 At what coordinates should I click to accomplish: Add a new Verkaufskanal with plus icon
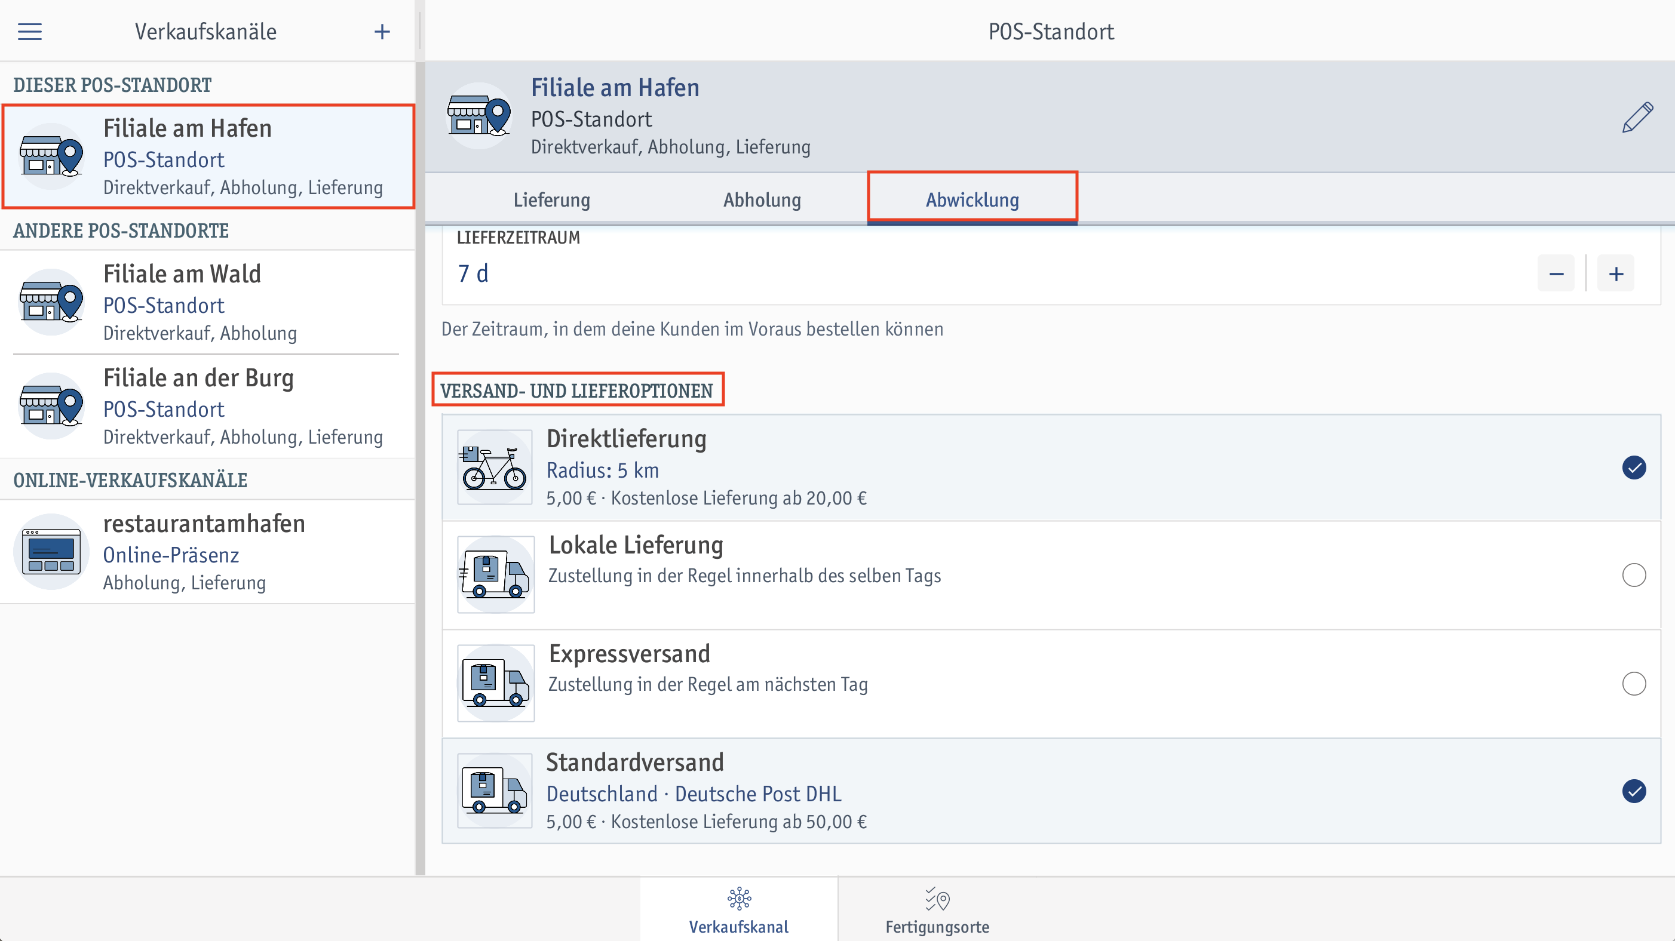click(x=382, y=31)
